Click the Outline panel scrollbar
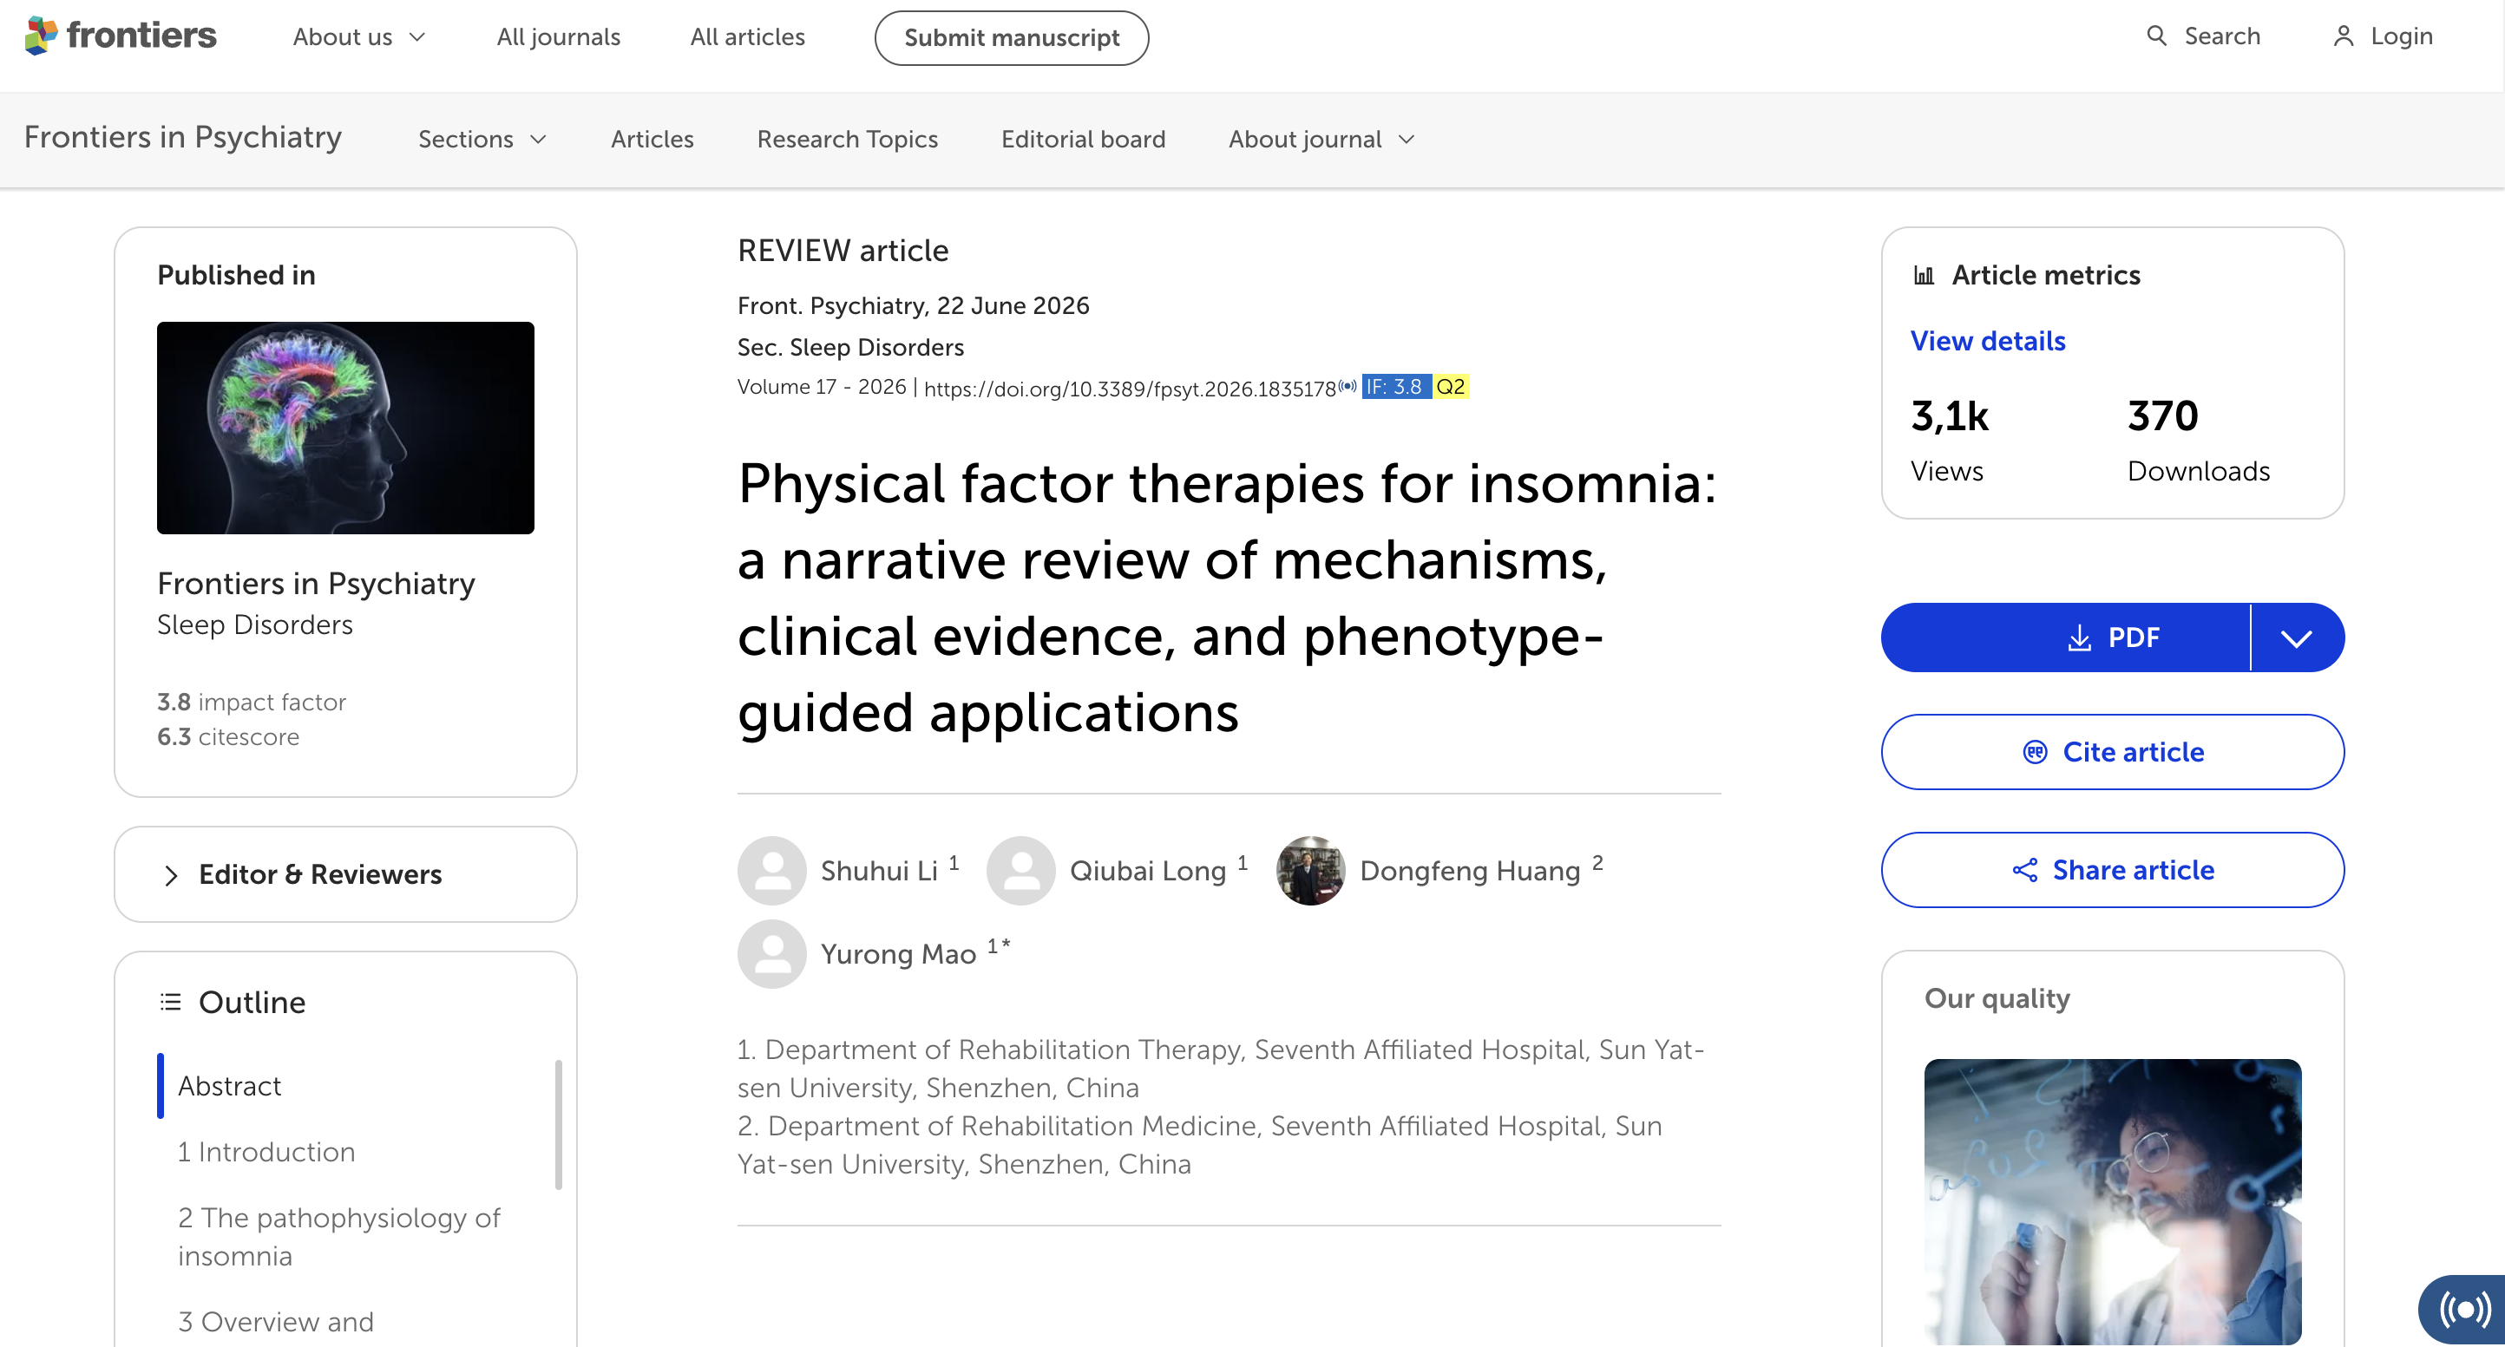The width and height of the screenshot is (2505, 1347). point(558,1123)
